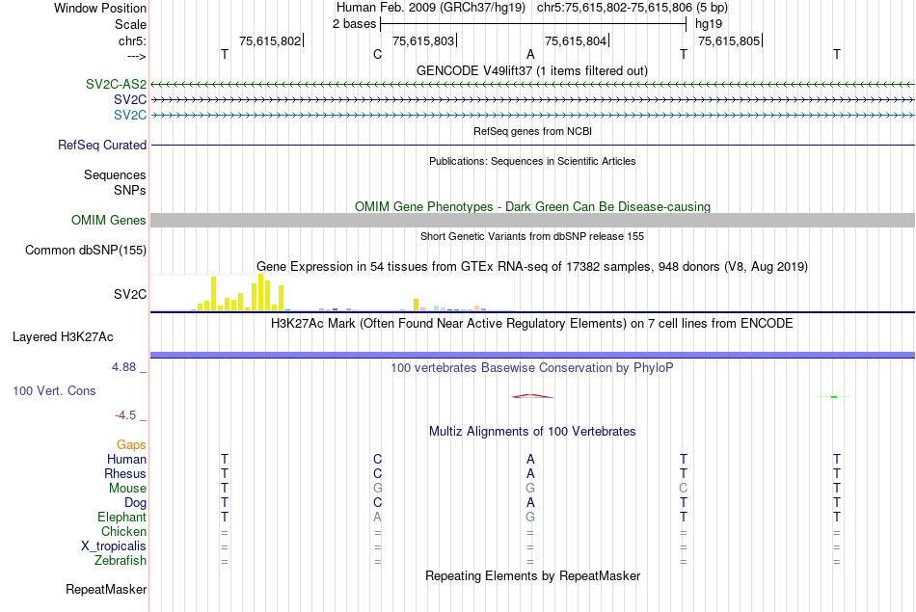Screen dimensions: 916x612
Task: Click the Mouse G under reference C
Action: tap(377, 489)
